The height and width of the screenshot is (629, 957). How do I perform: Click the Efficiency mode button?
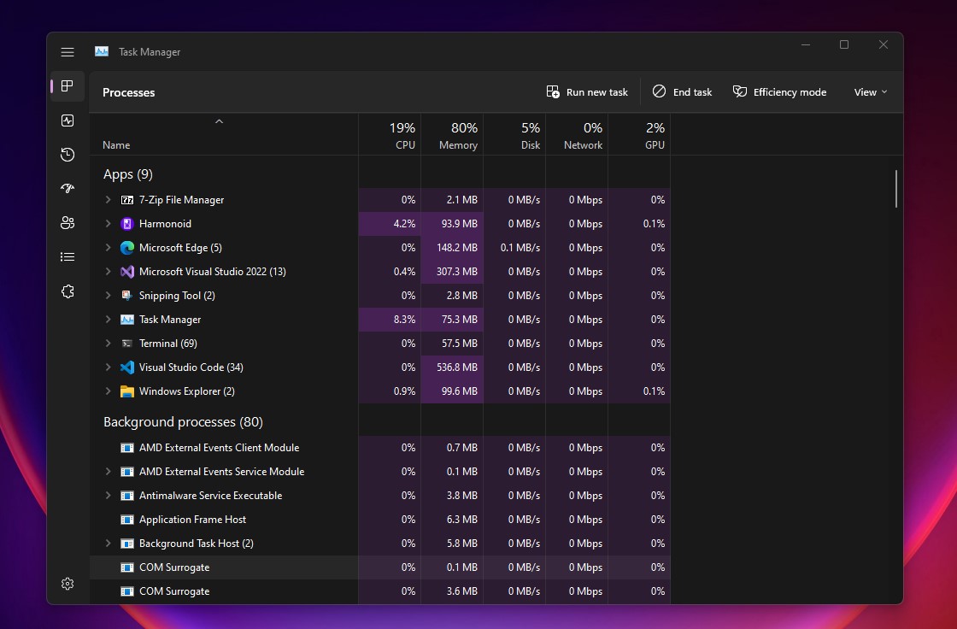(780, 92)
